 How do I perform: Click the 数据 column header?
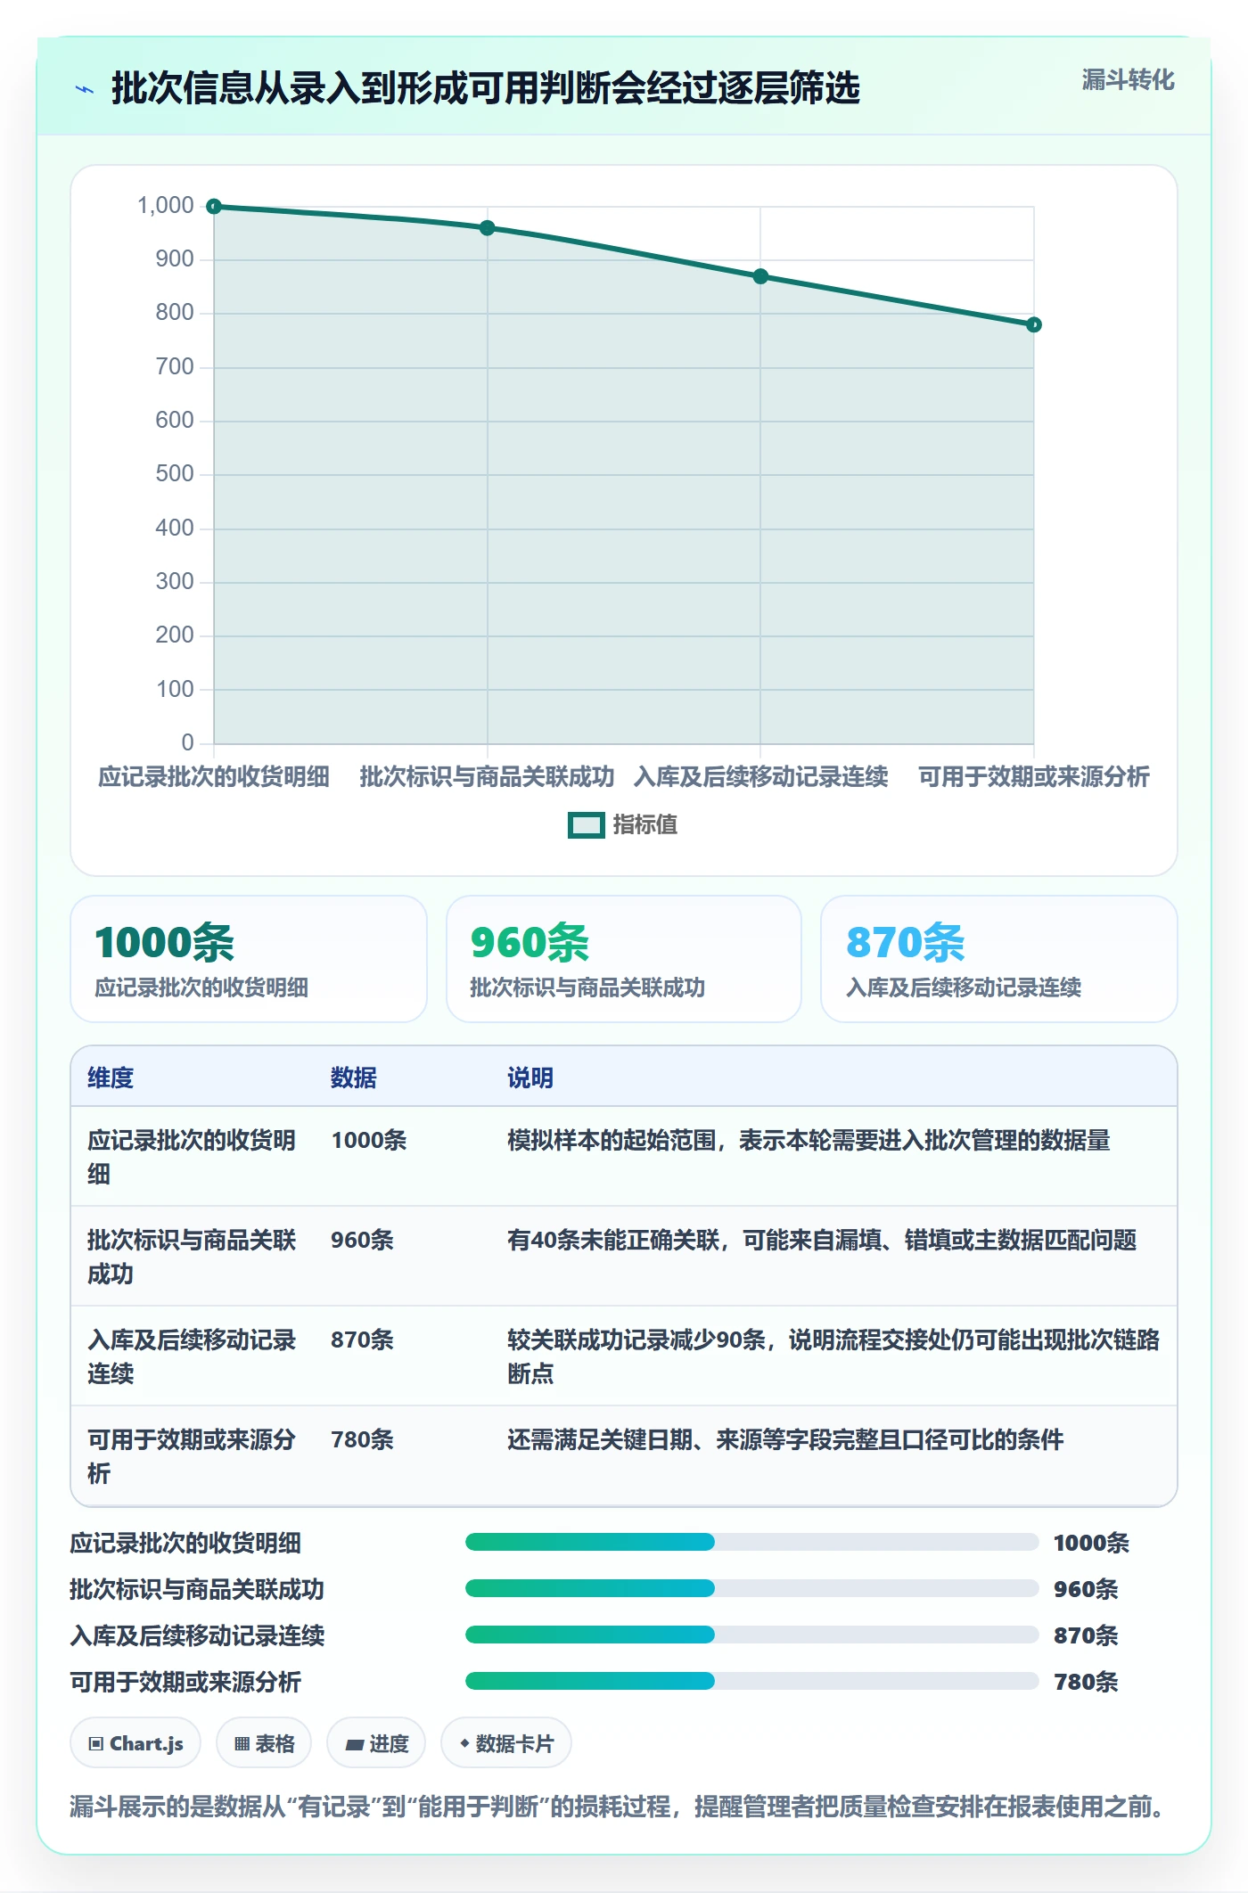tap(354, 1078)
